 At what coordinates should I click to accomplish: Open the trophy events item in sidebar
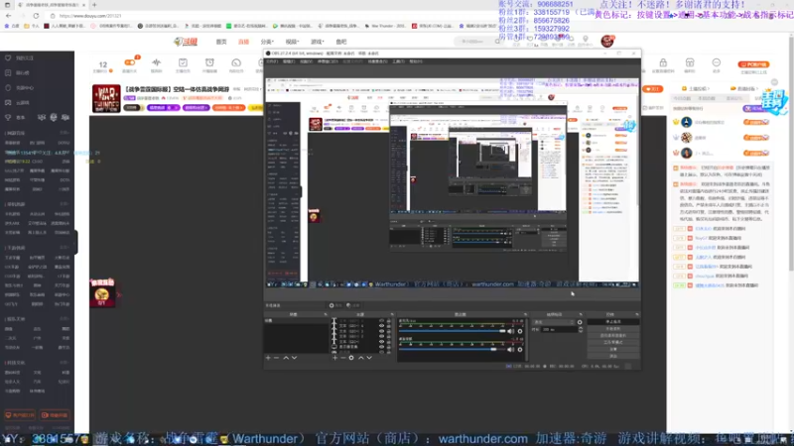tap(8, 117)
